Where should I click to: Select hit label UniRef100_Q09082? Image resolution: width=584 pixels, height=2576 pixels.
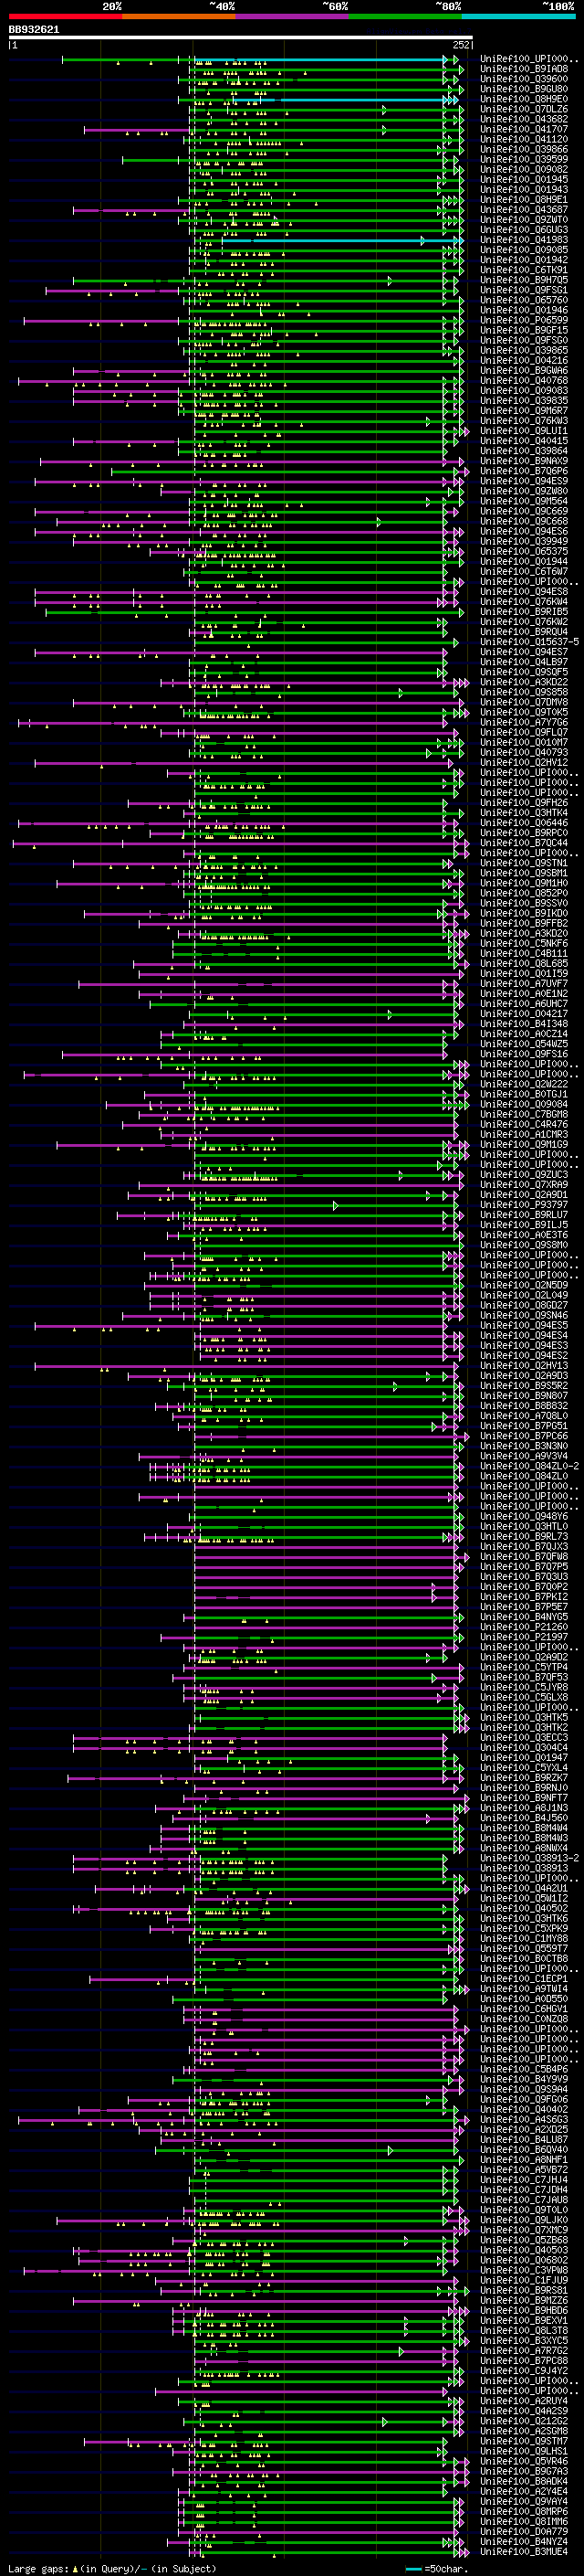(x=524, y=169)
